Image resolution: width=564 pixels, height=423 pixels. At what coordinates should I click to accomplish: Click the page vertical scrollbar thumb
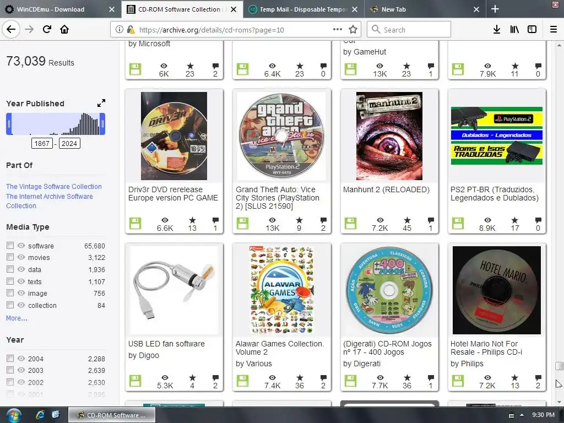pyautogui.click(x=559, y=366)
